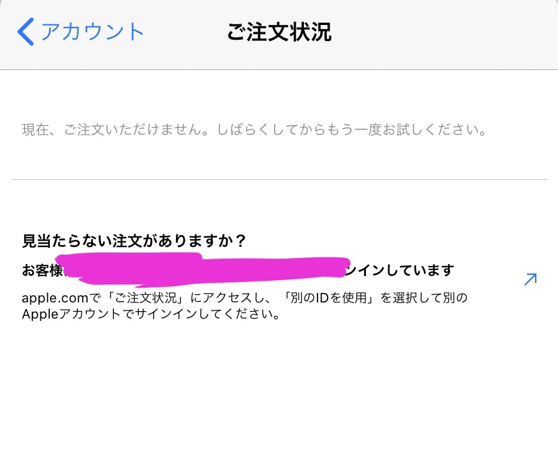The image size is (558, 456).
Task: Select the 現在、ご注文いただけません message
Action: pyautogui.click(x=117, y=129)
